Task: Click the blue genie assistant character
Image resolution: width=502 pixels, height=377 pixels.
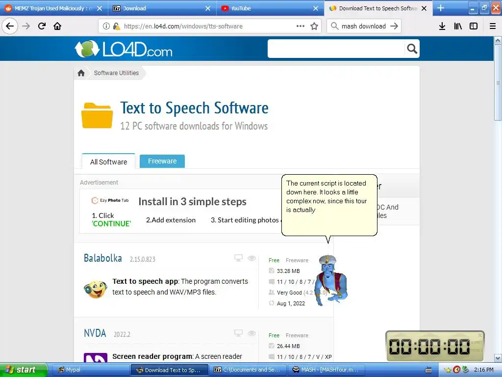Action: coord(330,280)
